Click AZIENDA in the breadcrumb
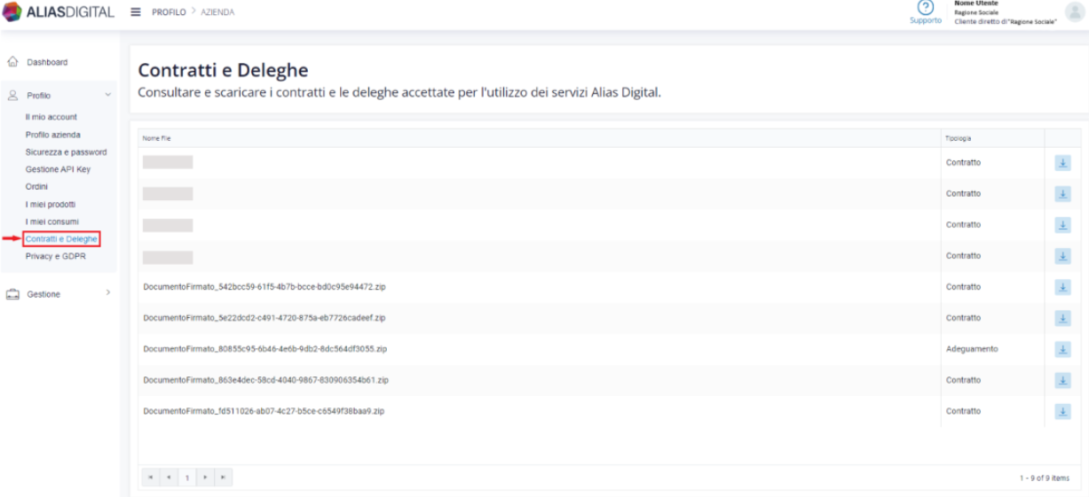 (217, 12)
